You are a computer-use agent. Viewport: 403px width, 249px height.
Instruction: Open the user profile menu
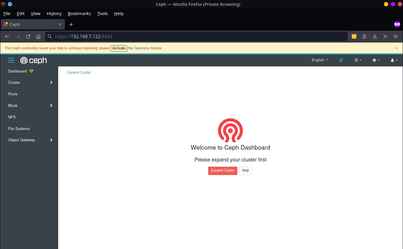[394, 60]
